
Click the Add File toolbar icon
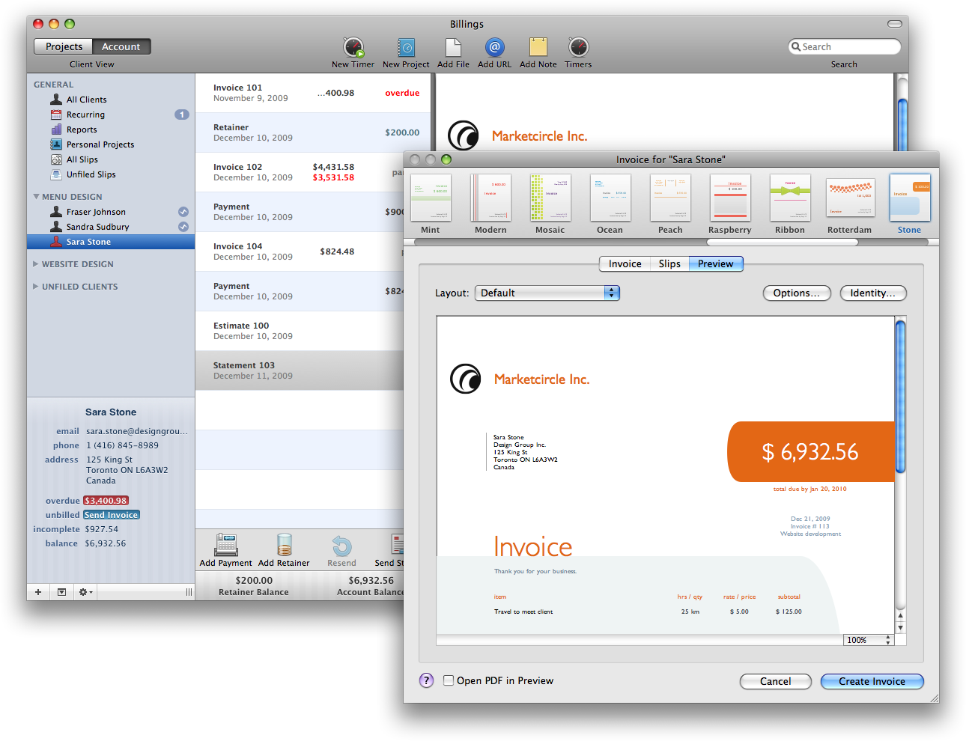pyautogui.click(x=453, y=48)
